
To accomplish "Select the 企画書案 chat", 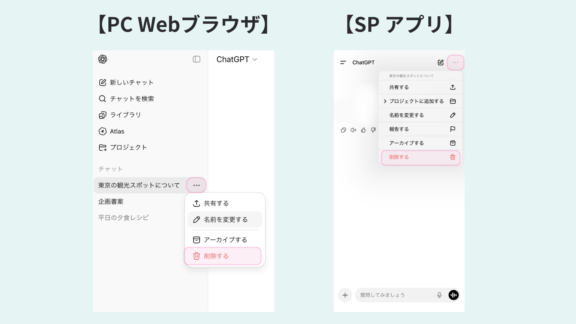I will point(111,201).
